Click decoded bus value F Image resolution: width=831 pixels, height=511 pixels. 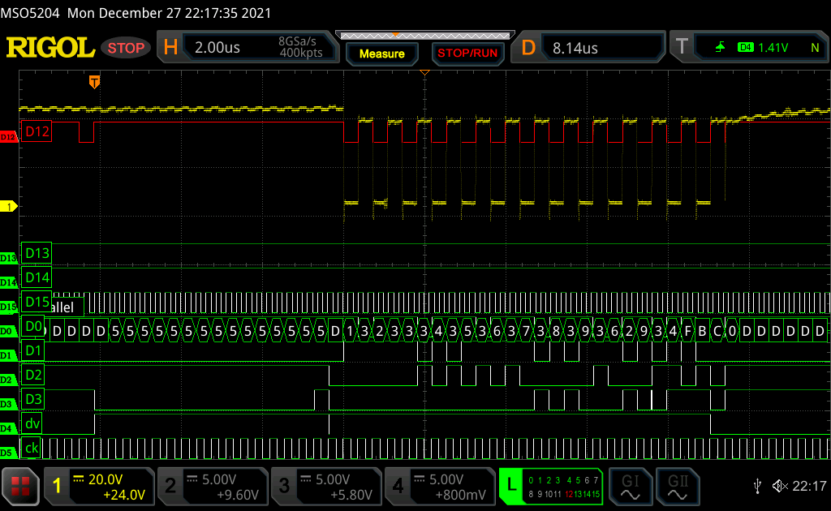(688, 332)
